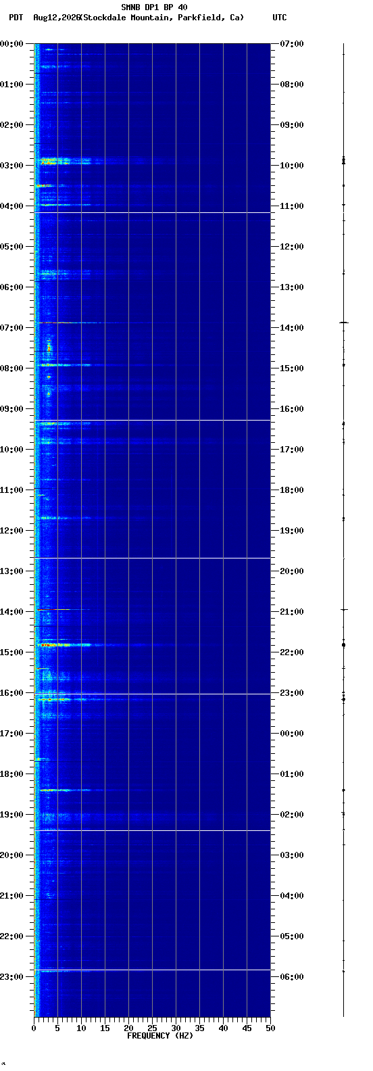373x1071 pixels.
Task: Click the "0" frequency tick label
Action: tap(34, 1028)
